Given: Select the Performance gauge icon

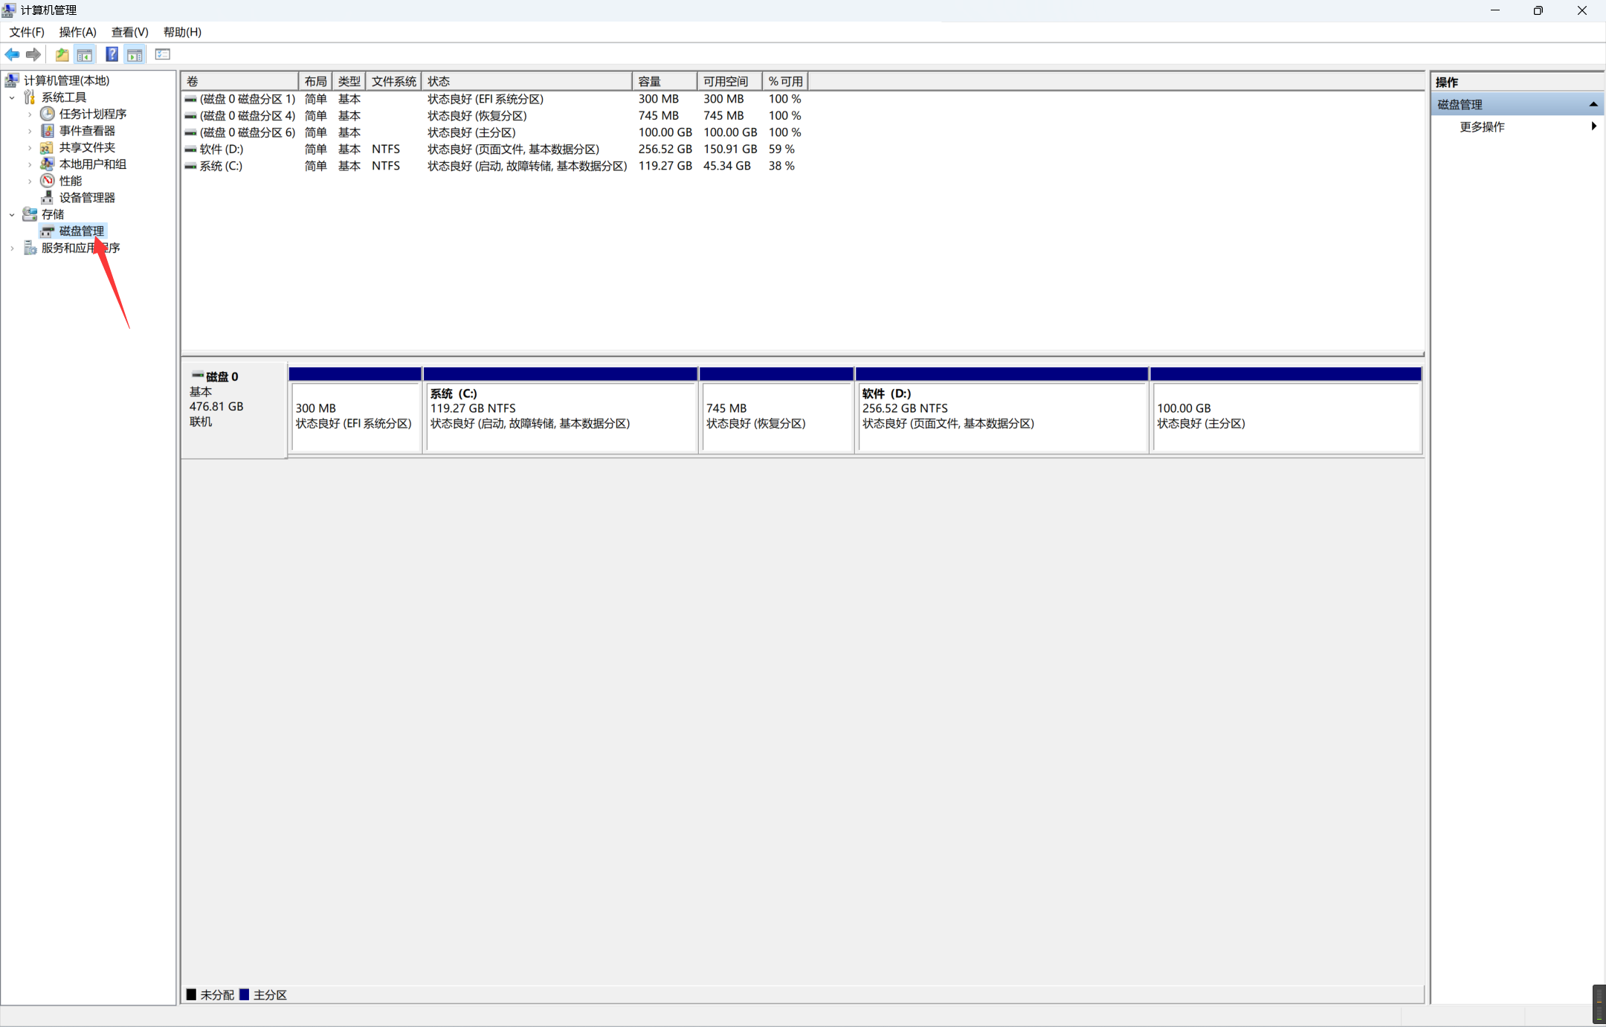Looking at the screenshot, I should pos(48,181).
